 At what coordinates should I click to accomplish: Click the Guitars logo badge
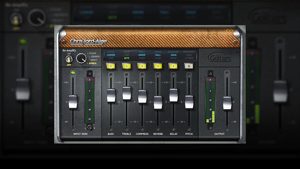pos(219,58)
